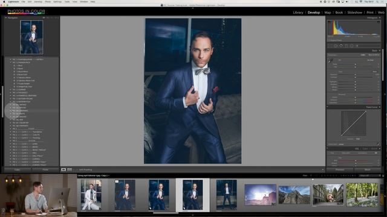Collapse the Tone Curve panel
Screen dimensions: 387x217
tap(380, 107)
